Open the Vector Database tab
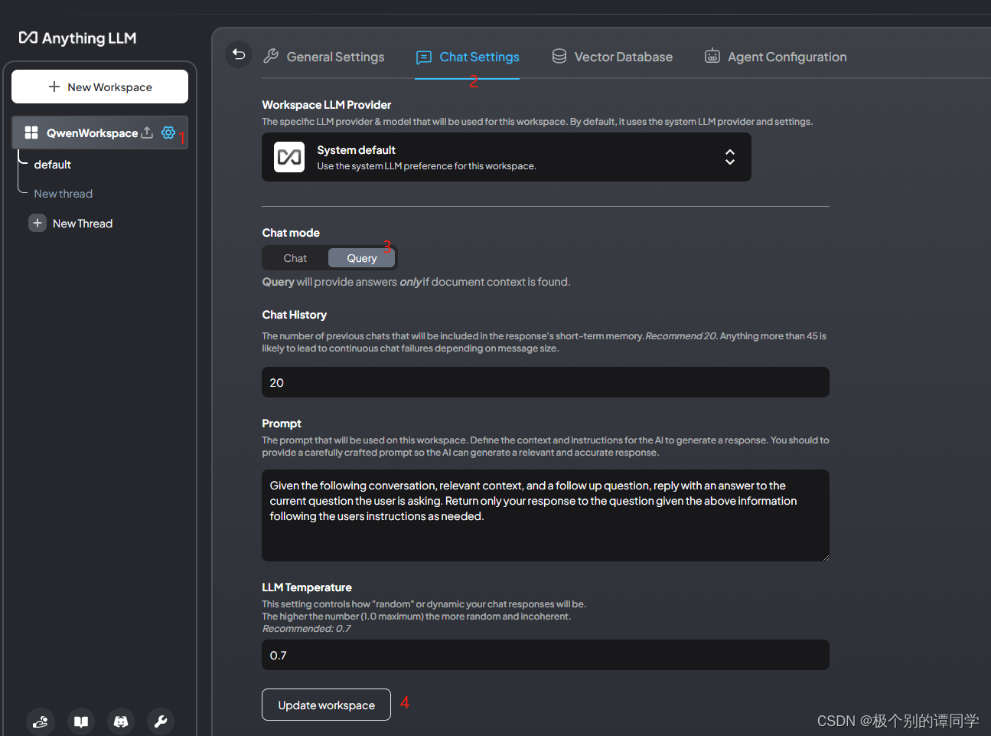The height and width of the screenshot is (736, 991). tap(612, 57)
